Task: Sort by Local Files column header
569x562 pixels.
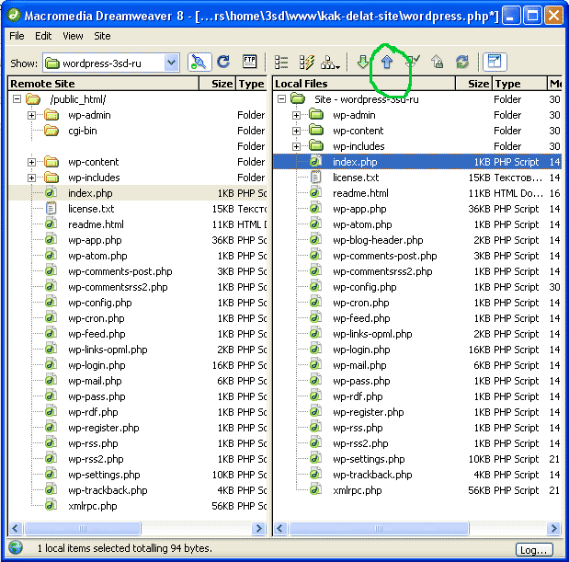Action: (x=364, y=84)
